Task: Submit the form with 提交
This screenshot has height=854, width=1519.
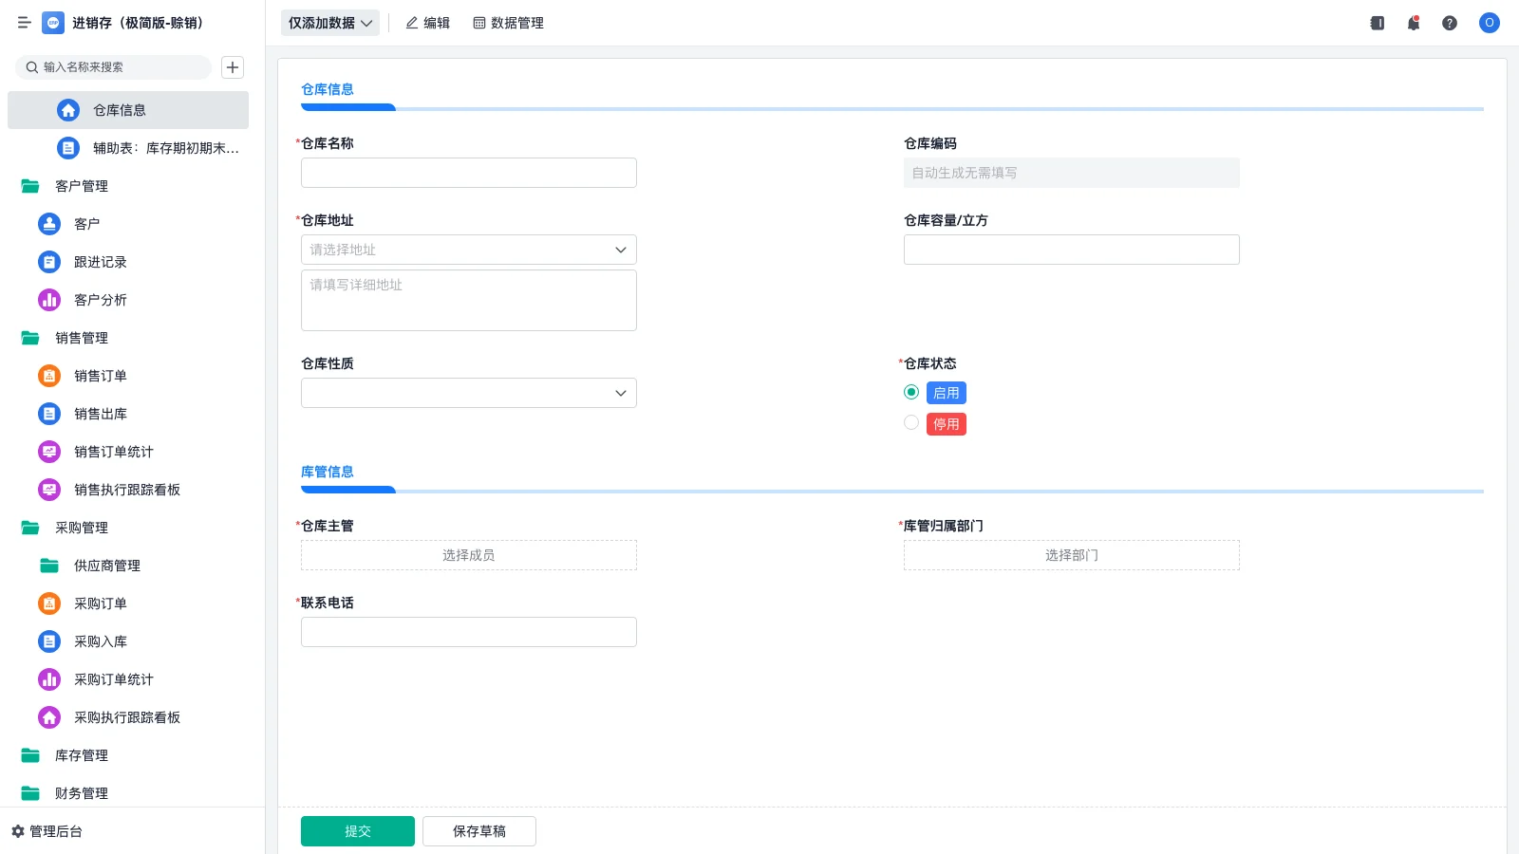Action: tap(357, 830)
